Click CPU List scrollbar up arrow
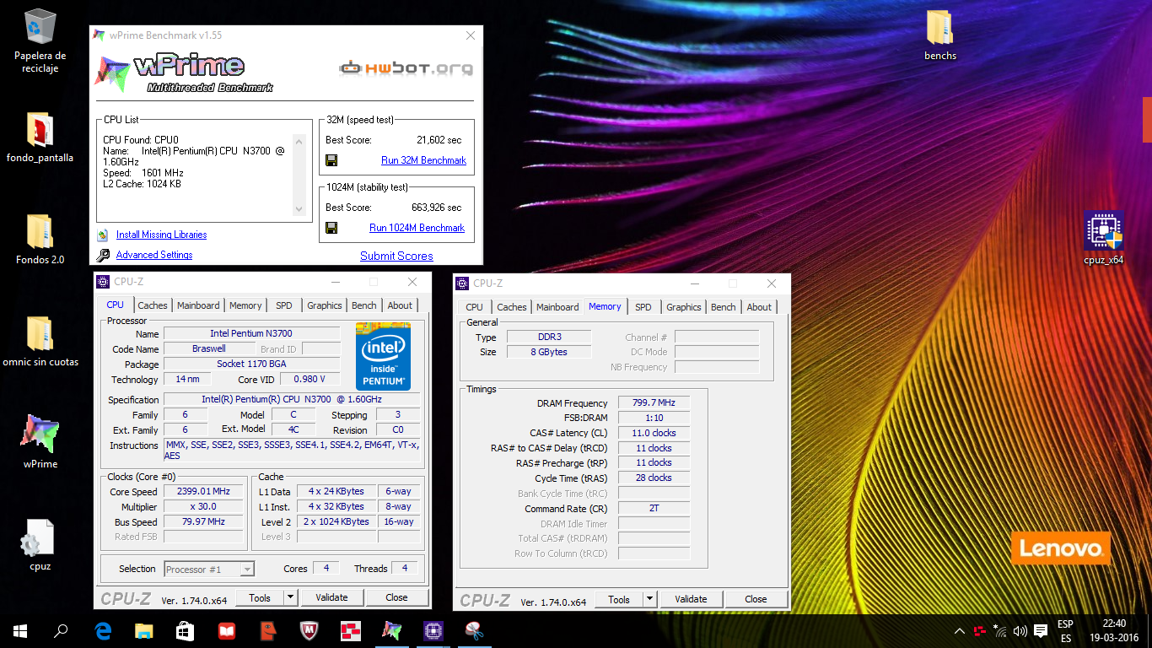Viewport: 1152px width, 648px height. coord(299,140)
